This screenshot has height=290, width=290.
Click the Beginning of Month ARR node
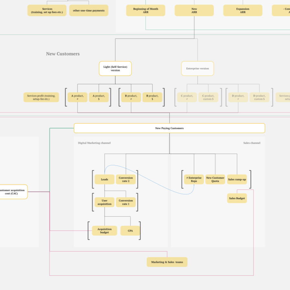coord(146,10)
